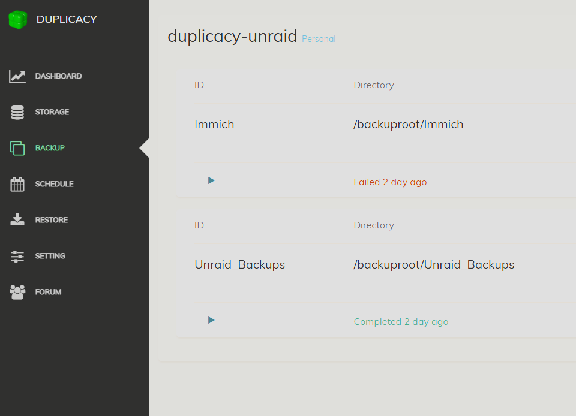Select the /backuproot/Unraid_Backups directory path
This screenshot has width=576, height=416.
pos(434,265)
